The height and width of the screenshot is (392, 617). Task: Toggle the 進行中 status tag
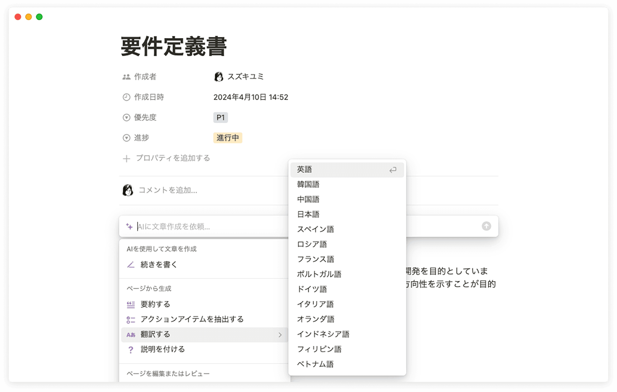[228, 138]
